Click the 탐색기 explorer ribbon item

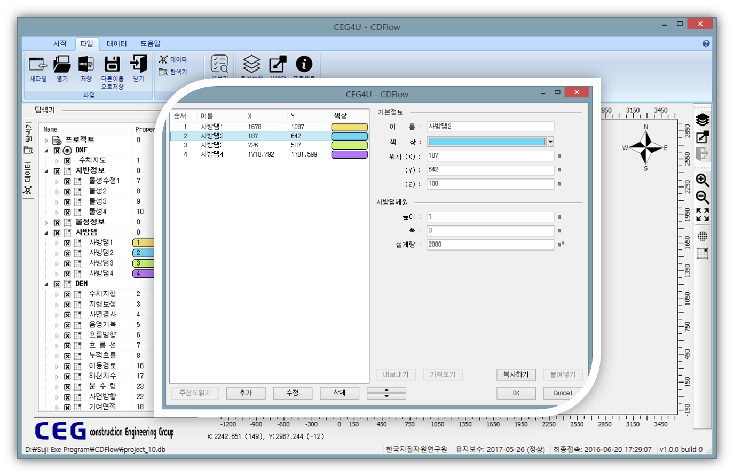click(x=173, y=72)
